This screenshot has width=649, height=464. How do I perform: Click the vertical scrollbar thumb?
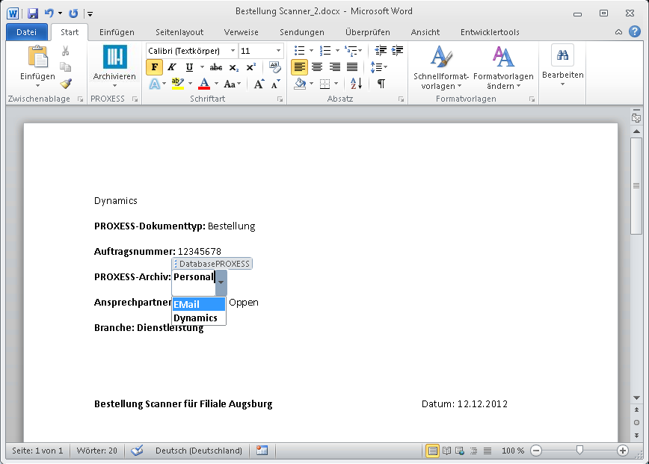coord(636,186)
